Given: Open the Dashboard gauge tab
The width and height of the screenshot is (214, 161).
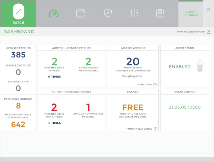Looking at the screenshot, I should click(54, 14).
